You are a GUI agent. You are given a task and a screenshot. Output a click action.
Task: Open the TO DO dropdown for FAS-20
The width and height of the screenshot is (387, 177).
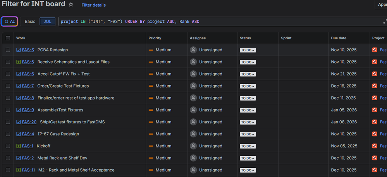[248, 122]
